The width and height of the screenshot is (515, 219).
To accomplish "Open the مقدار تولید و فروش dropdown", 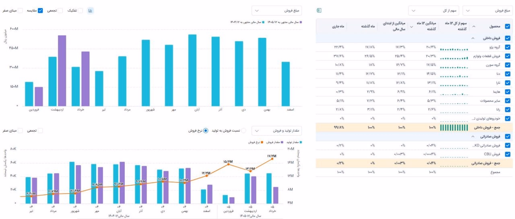I will (277, 131).
